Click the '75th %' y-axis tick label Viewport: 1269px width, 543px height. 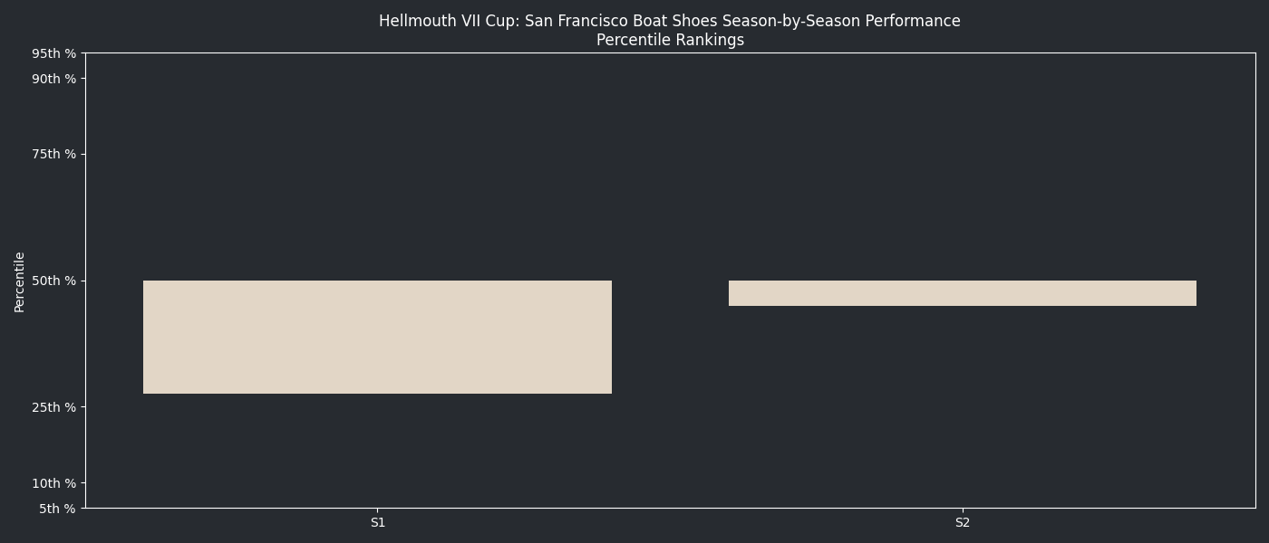[53, 154]
